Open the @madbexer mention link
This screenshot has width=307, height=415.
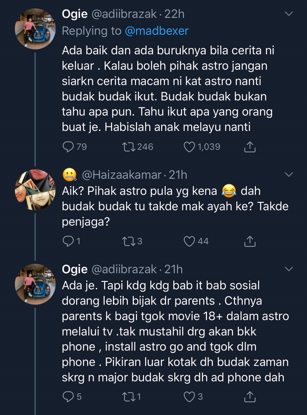pos(156,31)
